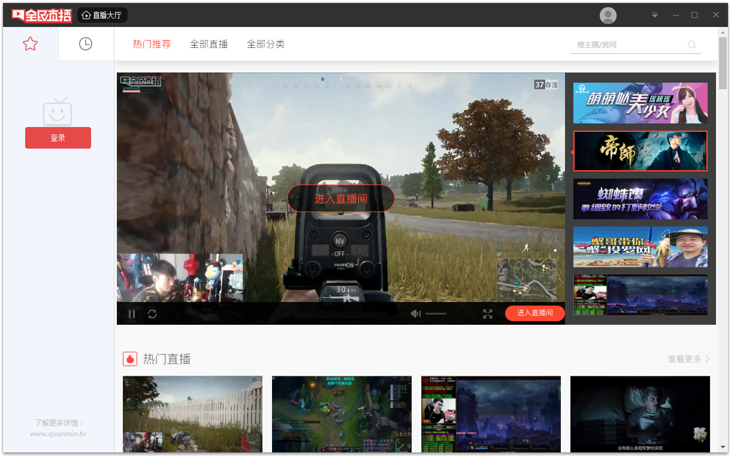Click the red 登录 login button

[x=58, y=138]
